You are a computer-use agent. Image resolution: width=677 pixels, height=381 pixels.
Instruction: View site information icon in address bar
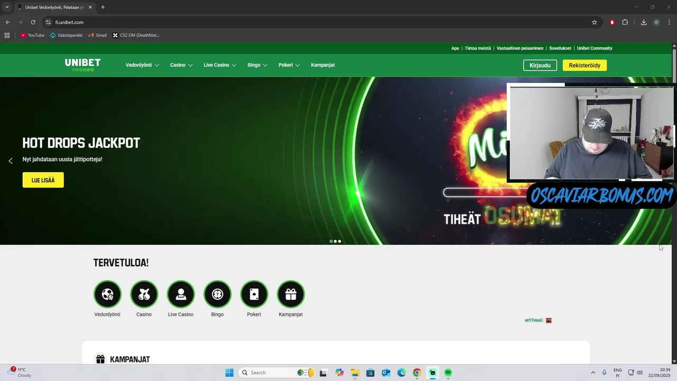pos(48,22)
